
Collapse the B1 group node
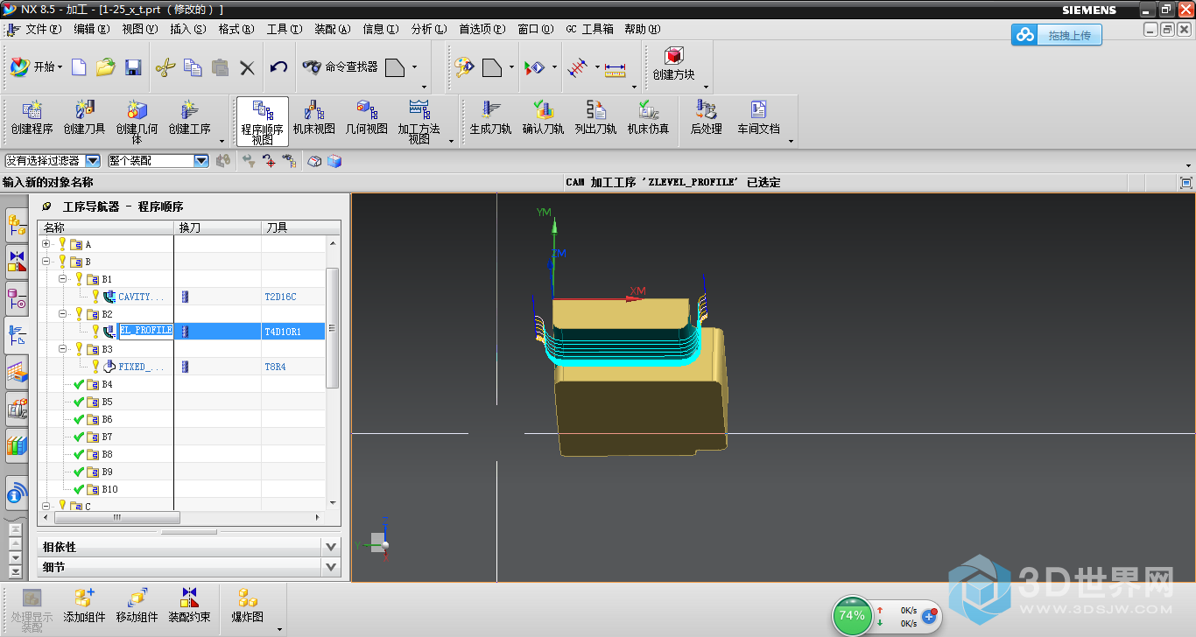coord(63,279)
